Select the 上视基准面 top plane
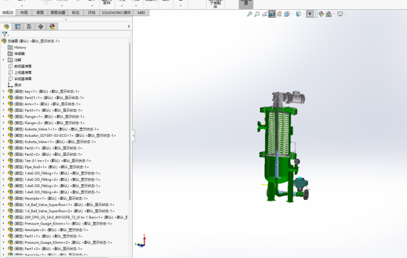 tap(23, 72)
